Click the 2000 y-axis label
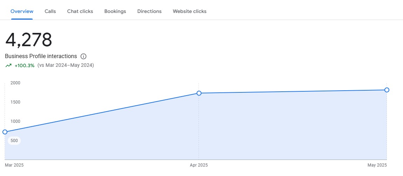The height and width of the screenshot is (176, 403). [15, 83]
